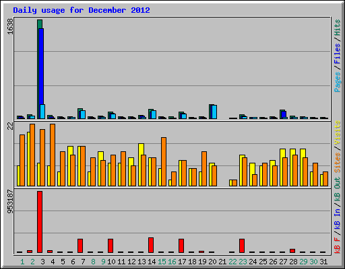Click day 30 on the date axis
Viewport: 345px width, 269px height.
click(x=313, y=262)
